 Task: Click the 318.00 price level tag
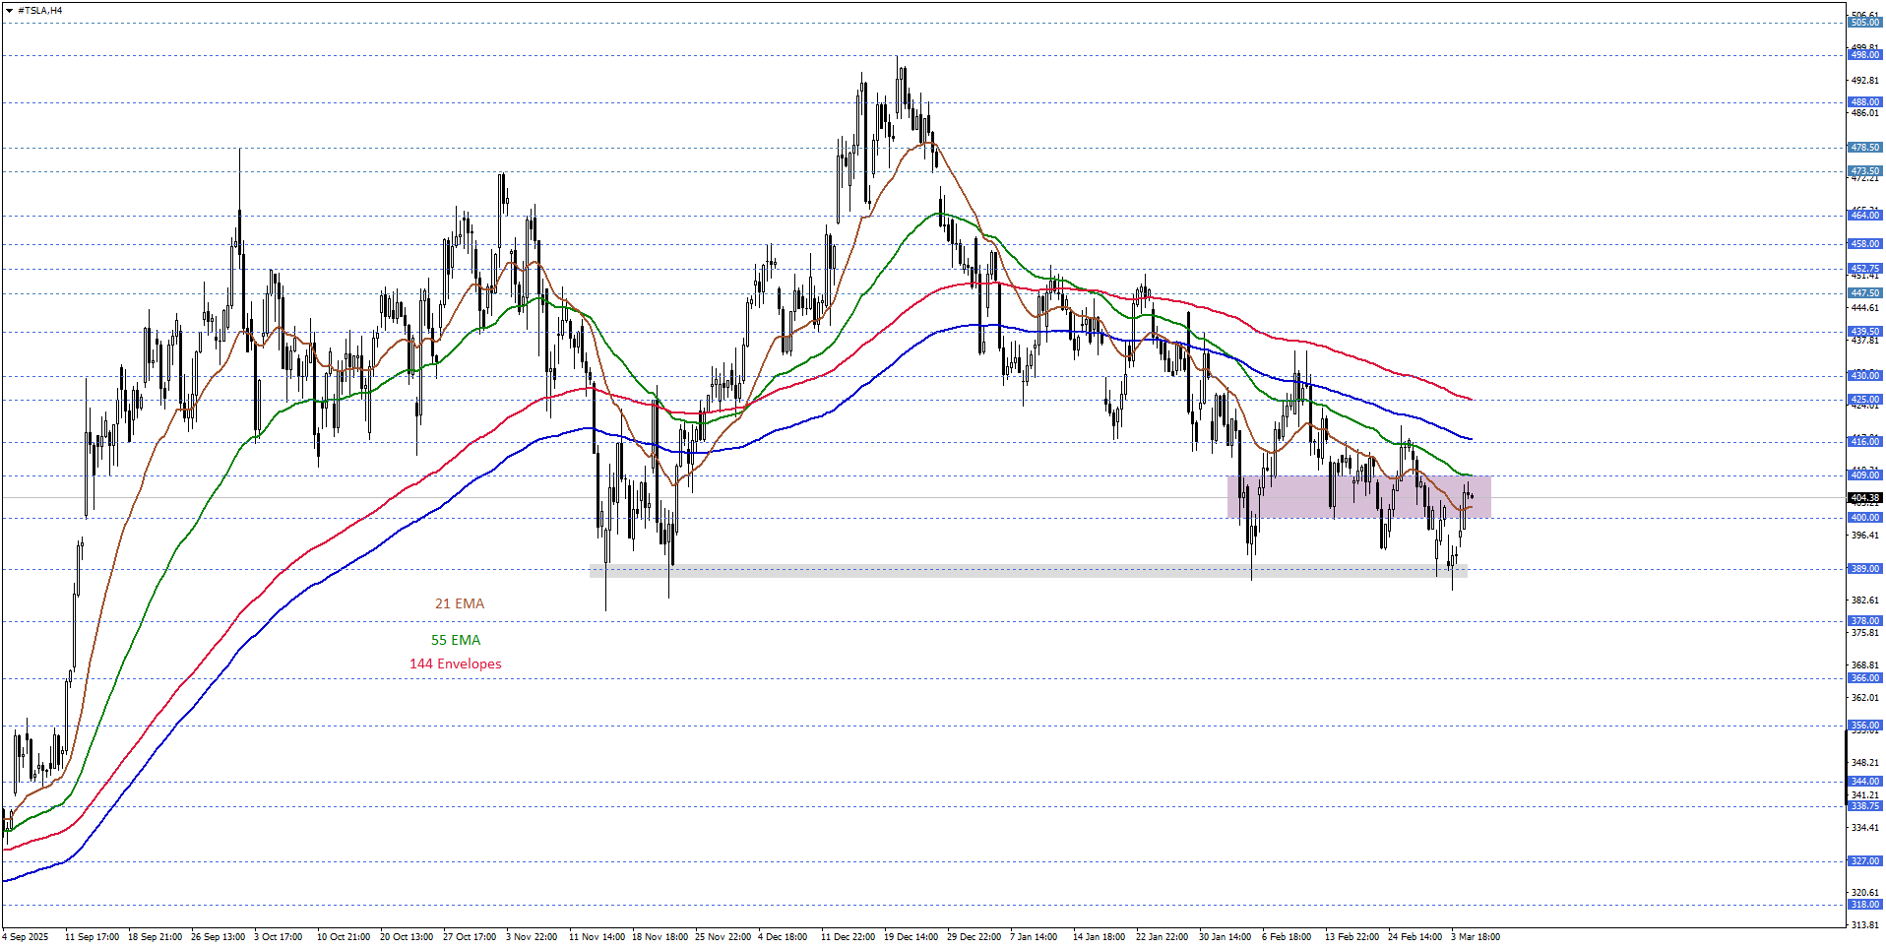(x=1864, y=905)
